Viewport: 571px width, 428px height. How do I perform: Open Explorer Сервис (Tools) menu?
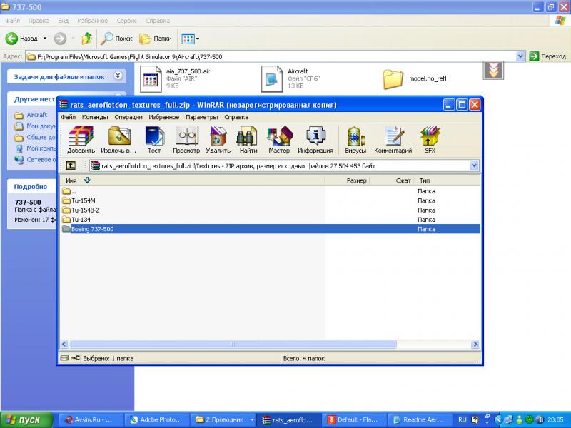(x=126, y=21)
